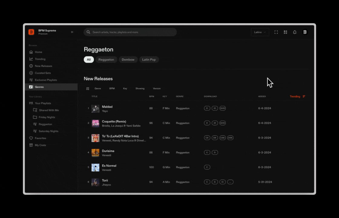Toggle fullscreen view icon
The height and width of the screenshot is (218, 339).
pos(276,32)
